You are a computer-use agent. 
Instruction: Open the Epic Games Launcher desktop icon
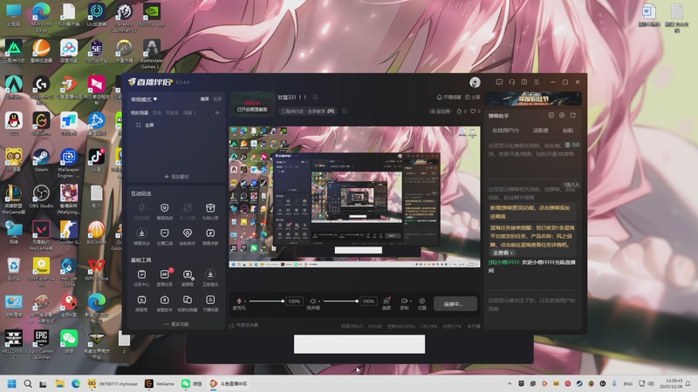(x=41, y=343)
